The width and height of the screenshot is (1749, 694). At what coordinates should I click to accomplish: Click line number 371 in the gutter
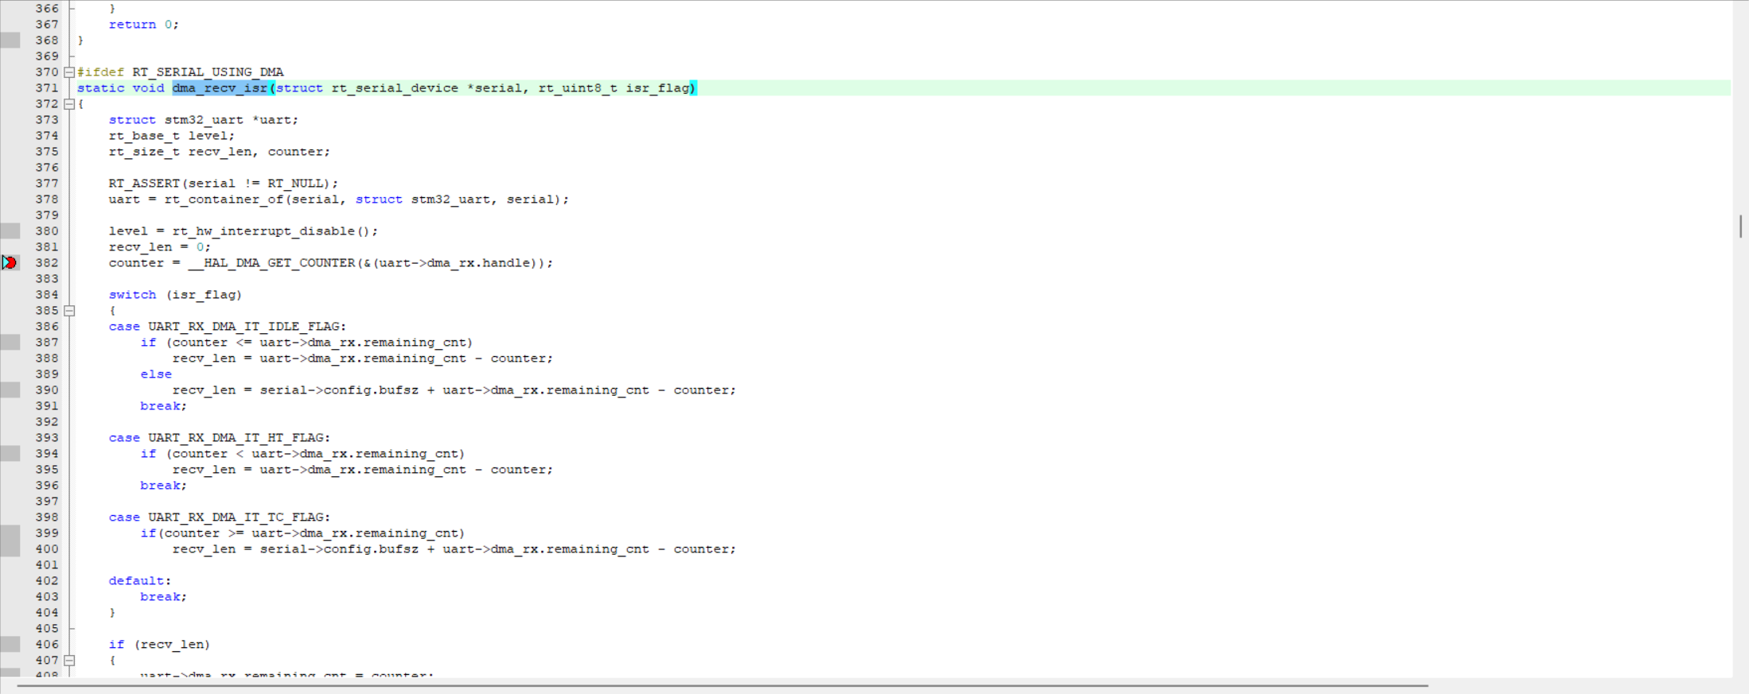[47, 88]
